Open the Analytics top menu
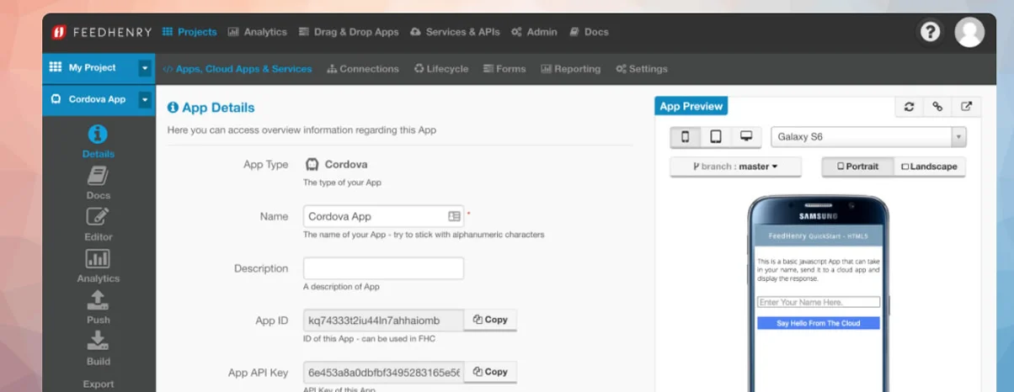 coord(258,32)
